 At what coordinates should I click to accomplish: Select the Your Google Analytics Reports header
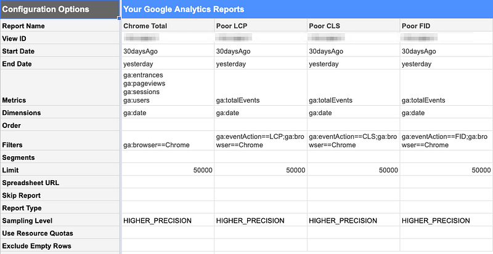[306, 9]
